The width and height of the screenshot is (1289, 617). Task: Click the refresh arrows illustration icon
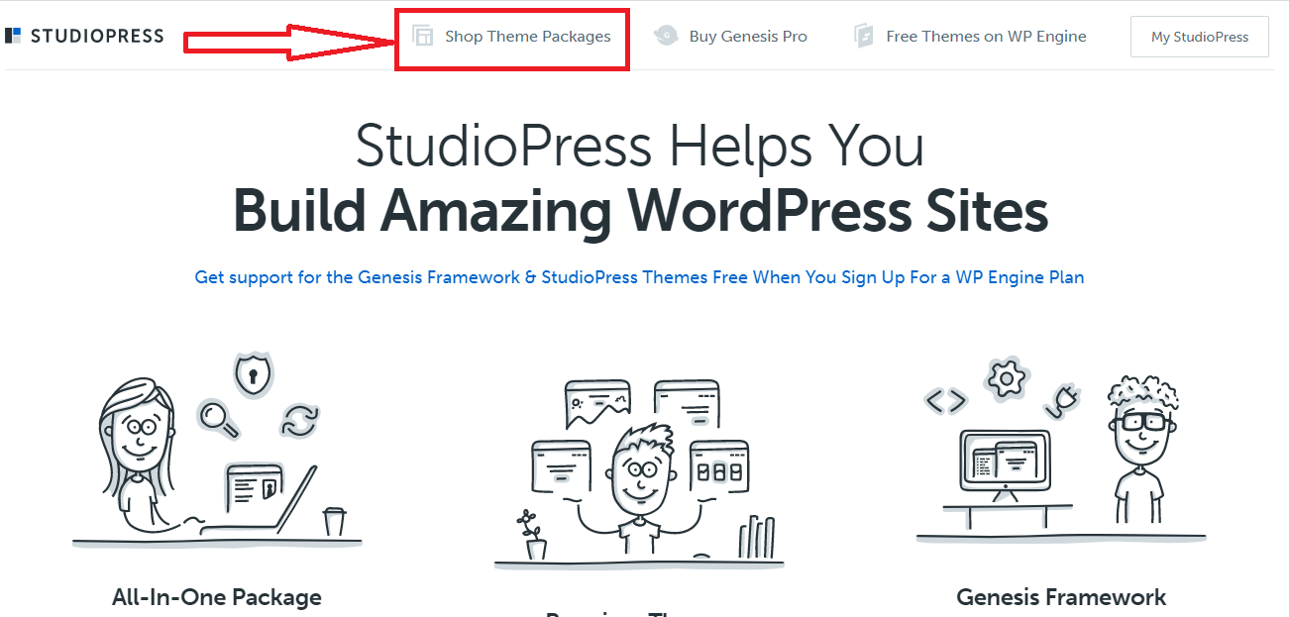[x=297, y=420]
